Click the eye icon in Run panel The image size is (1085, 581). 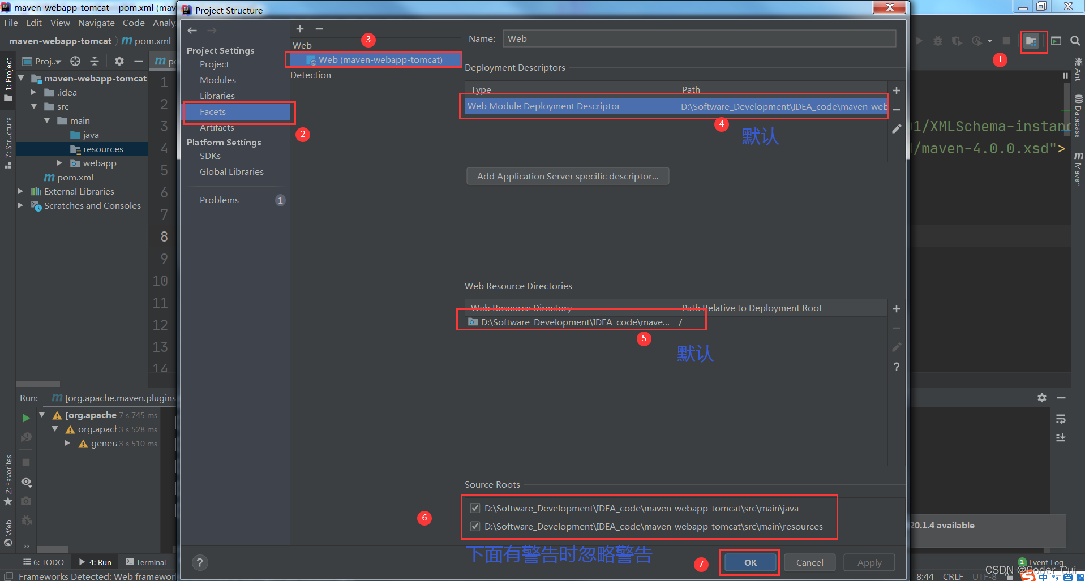pyautogui.click(x=26, y=482)
